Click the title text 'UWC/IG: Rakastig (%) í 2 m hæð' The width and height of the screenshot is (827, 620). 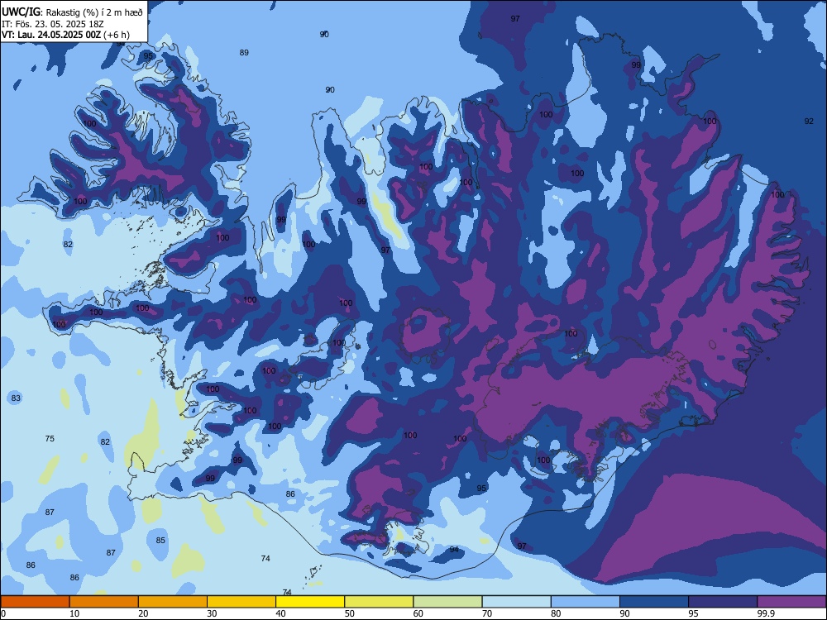[x=72, y=12]
